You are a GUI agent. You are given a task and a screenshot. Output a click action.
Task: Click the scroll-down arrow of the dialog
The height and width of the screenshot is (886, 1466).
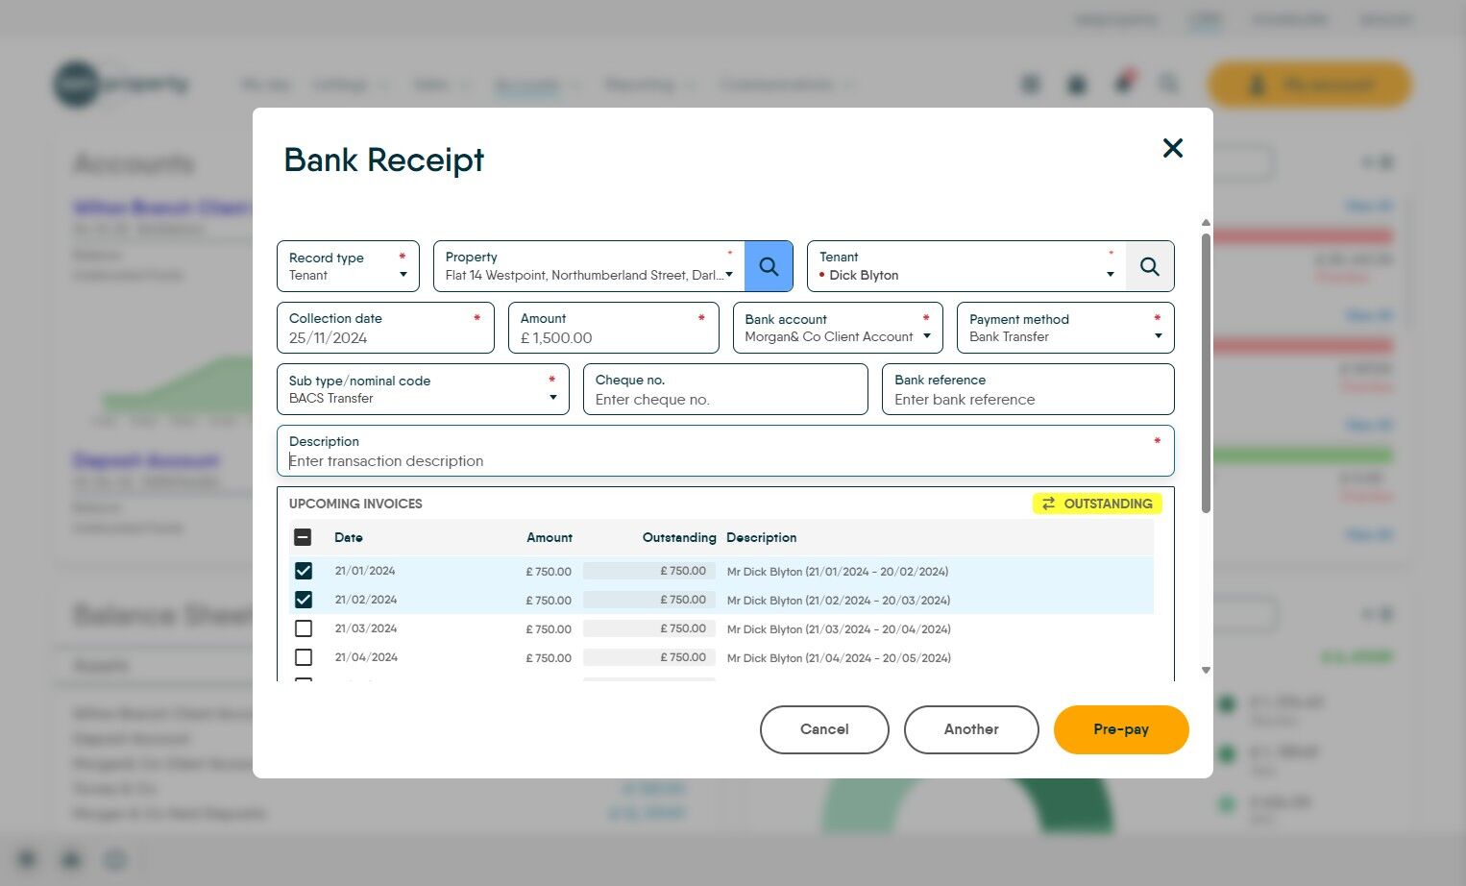pos(1206,671)
